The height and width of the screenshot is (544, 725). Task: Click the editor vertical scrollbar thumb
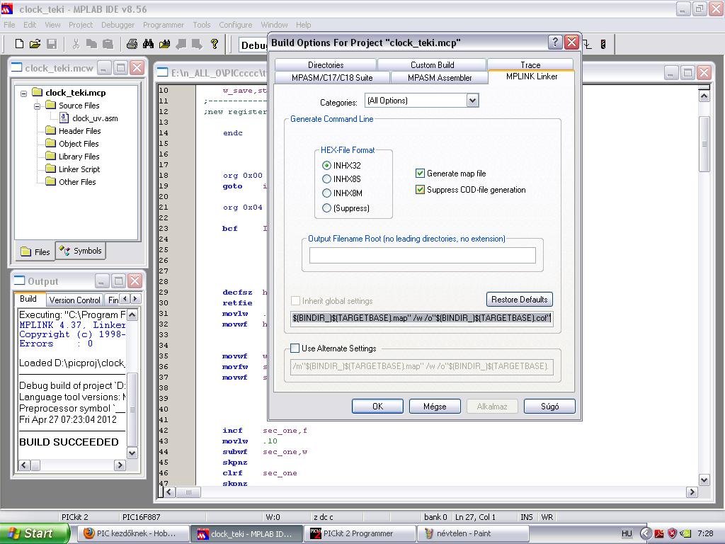[704, 144]
